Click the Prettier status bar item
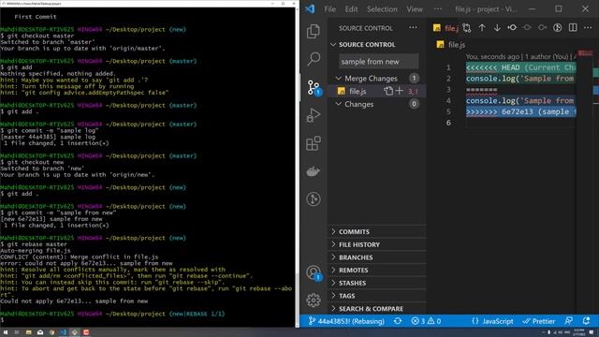Screen dimensions: 599x337 539,321
